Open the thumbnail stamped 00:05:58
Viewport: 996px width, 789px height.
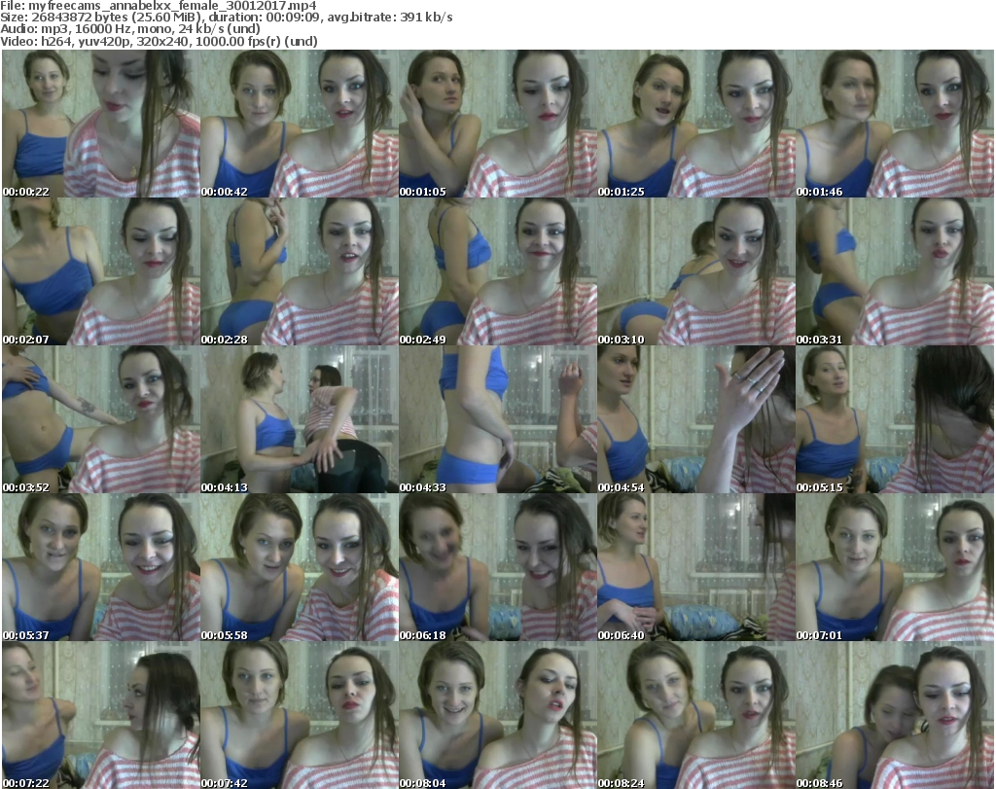pos(300,567)
